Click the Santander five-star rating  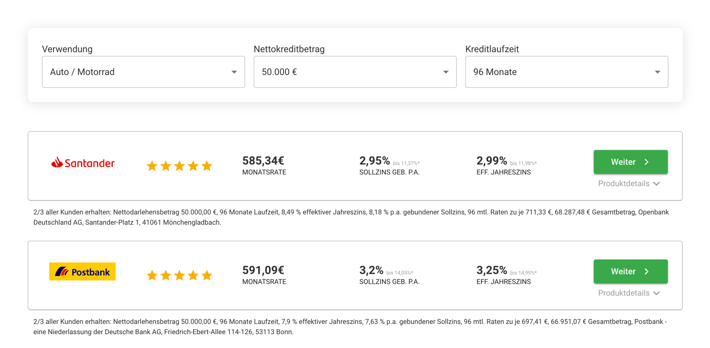tap(179, 166)
